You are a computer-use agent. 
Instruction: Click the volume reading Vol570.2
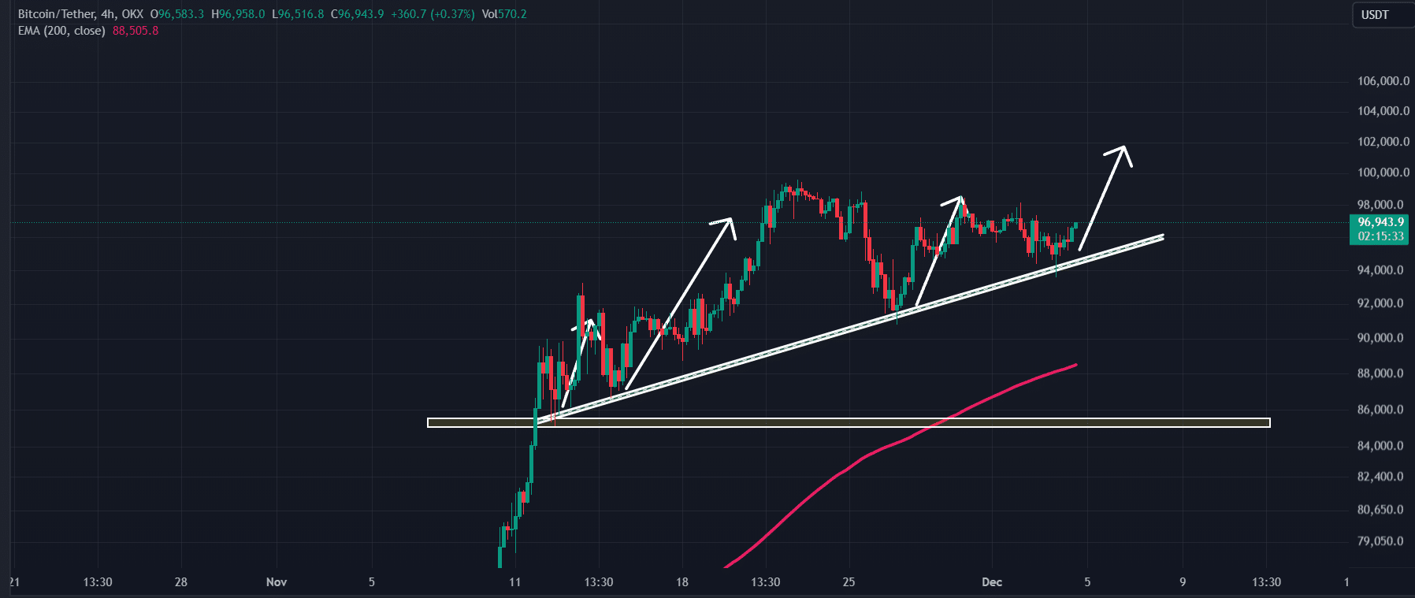pos(504,14)
